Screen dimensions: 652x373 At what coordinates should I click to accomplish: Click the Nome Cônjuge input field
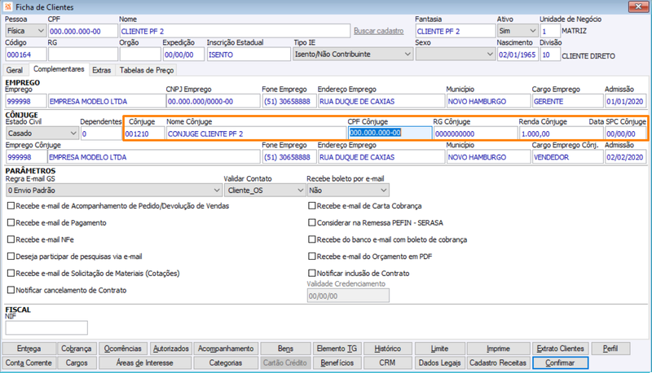(256, 134)
